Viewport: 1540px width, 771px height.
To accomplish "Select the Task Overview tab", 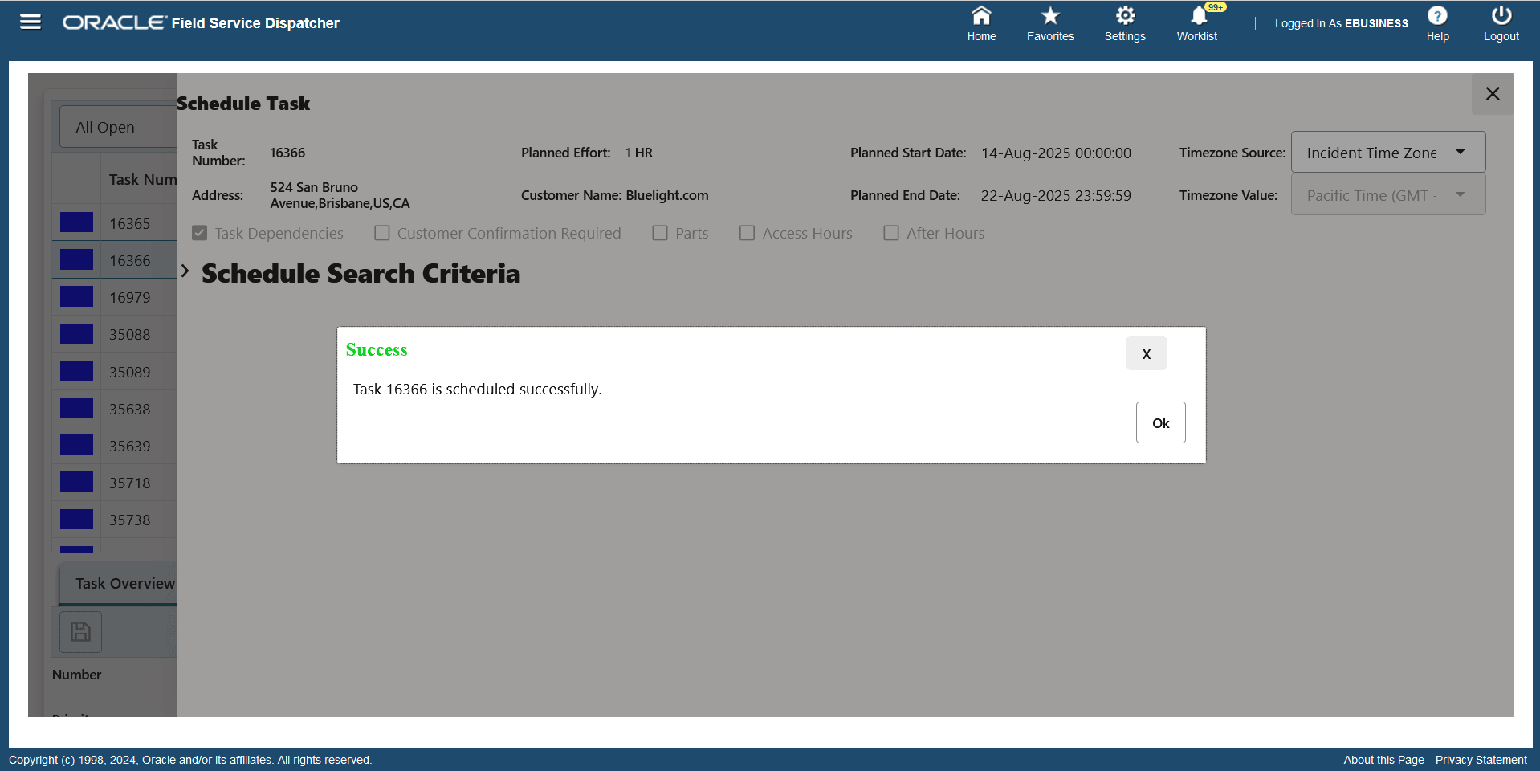I will [x=125, y=584].
